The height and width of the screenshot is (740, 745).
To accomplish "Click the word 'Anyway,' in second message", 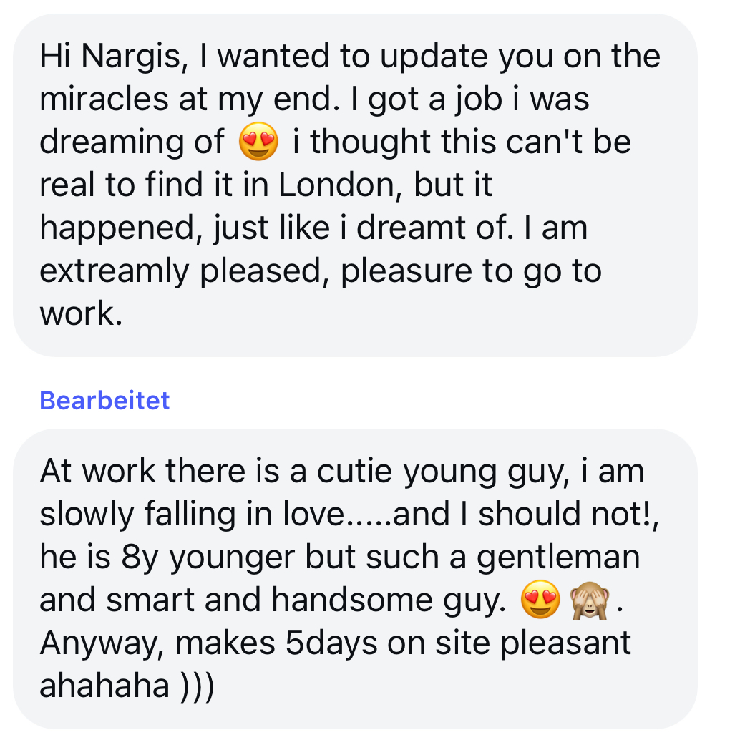I will point(102,644).
